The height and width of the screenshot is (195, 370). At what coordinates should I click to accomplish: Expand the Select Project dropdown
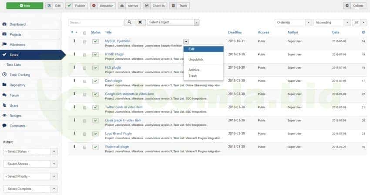173,22
